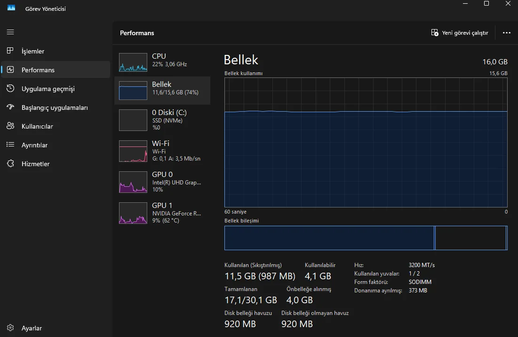This screenshot has height=337, width=518.
Task: Click the Kullanıcılar people icon
Action: click(10, 126)
